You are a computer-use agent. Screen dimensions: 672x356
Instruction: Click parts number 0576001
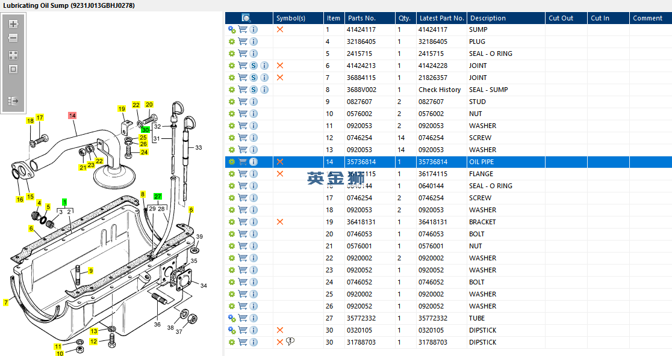(x=359, y=246)
